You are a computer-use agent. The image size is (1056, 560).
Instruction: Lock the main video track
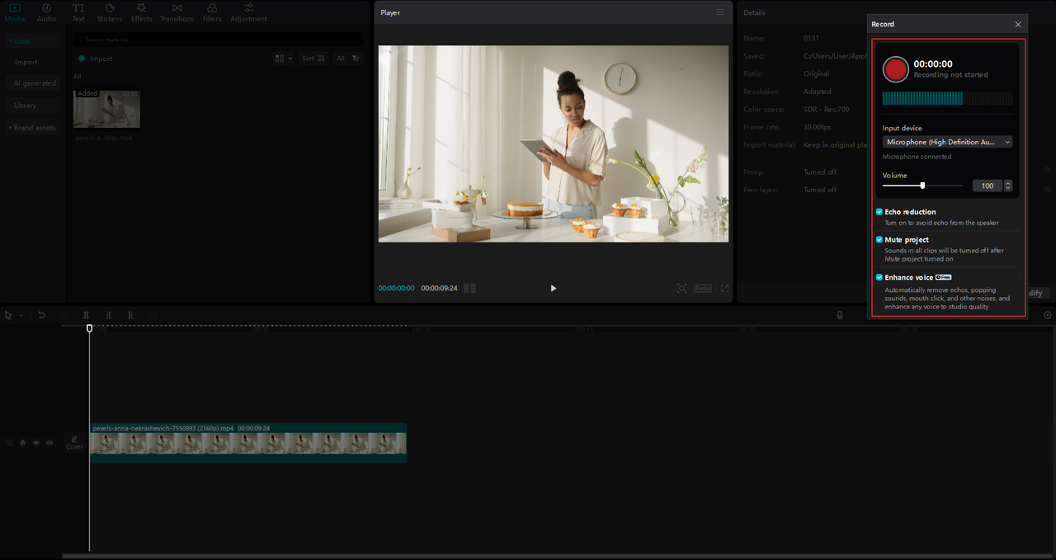point(23,443)
